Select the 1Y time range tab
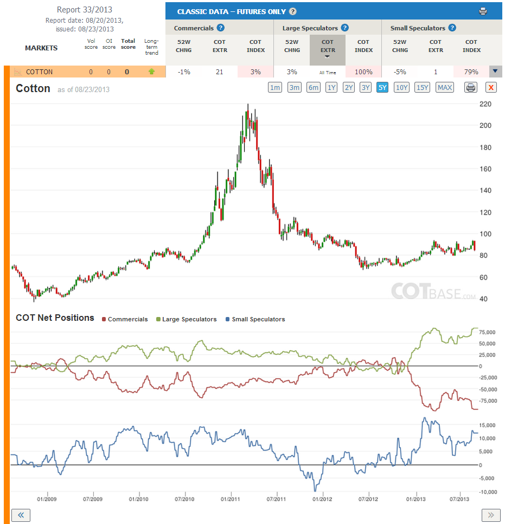The image size is (505, 524). pos(331,88)
